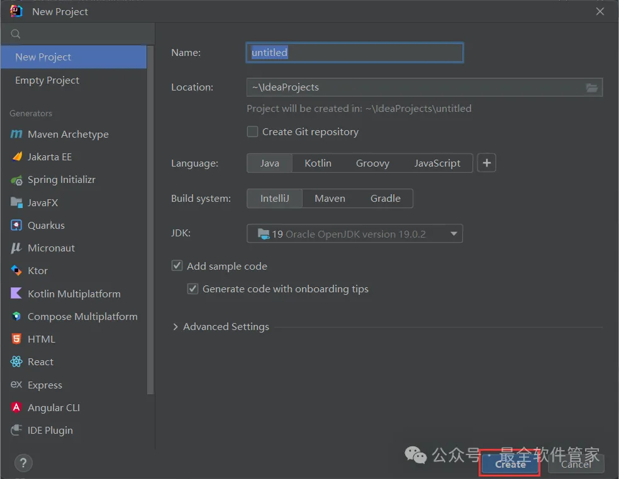Image resolution: width=619 pixels, height=479 pixels.
Task: Click the Jakarta EE feather icon
Action: (17, 157)
